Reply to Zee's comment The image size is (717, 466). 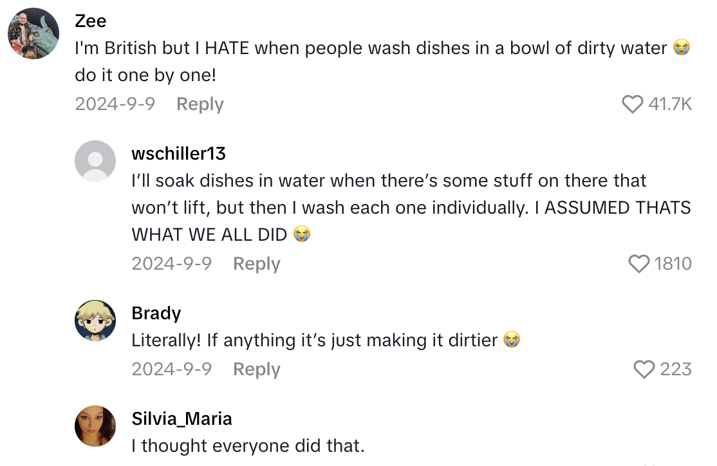pyautogui.click(x=200, y=104)
